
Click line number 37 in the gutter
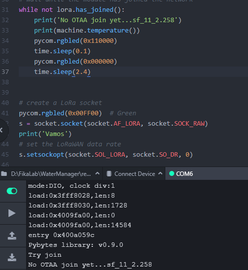click(5, 71)
